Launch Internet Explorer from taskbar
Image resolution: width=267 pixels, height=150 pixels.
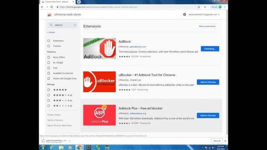[52, 147]
